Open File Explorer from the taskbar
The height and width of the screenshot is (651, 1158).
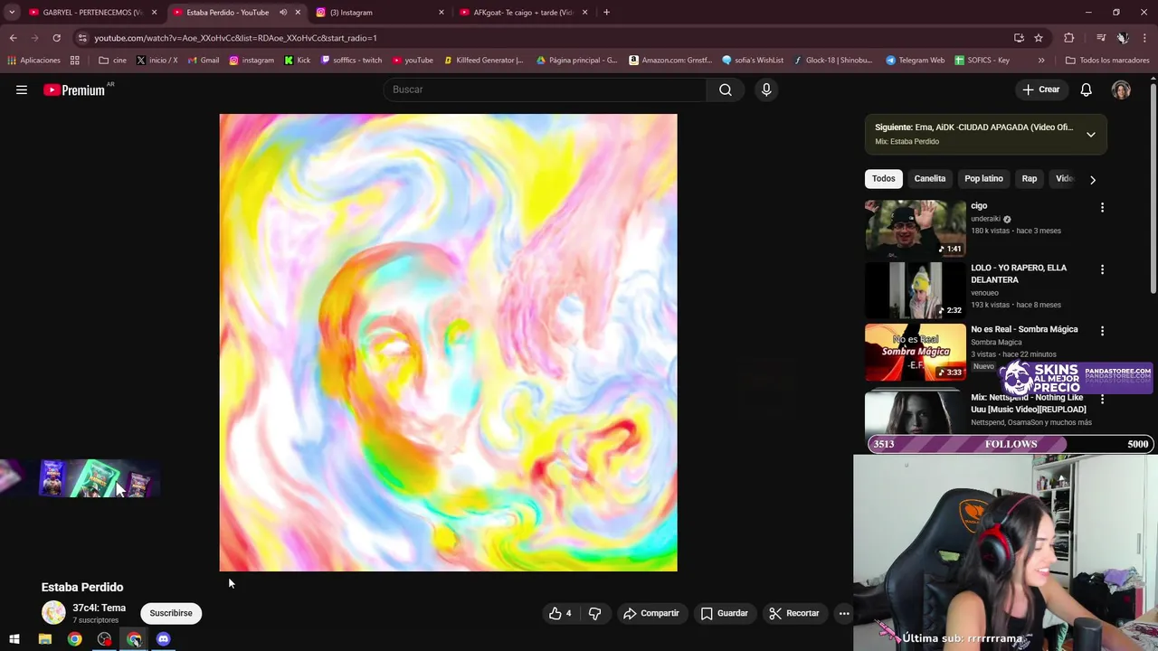[x=44, y=639]
